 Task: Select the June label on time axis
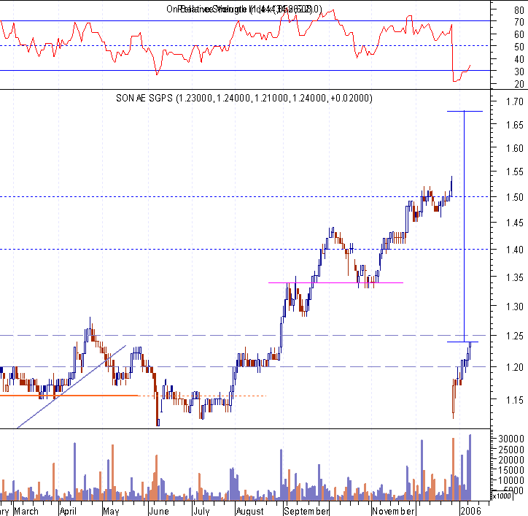click(x=158, y=511)
